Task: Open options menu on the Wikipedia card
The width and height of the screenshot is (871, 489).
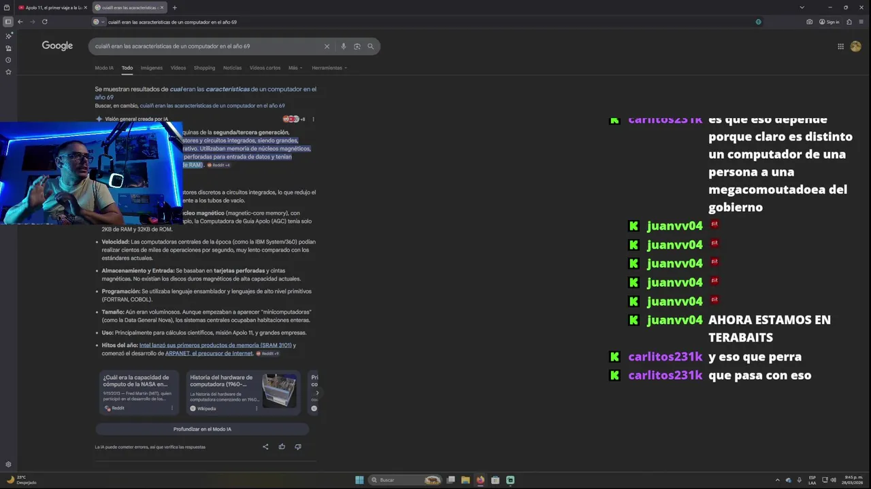Action: coord(256,408)
